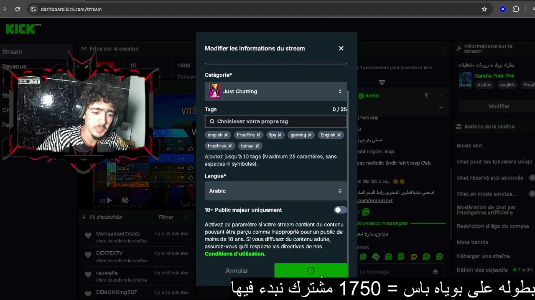Reload the page in the browser
535x300 pixels.
click(x=18, y=9)
